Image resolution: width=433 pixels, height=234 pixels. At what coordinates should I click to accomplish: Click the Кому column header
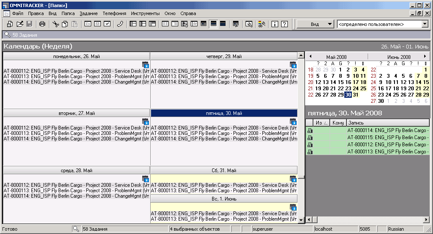338,123
